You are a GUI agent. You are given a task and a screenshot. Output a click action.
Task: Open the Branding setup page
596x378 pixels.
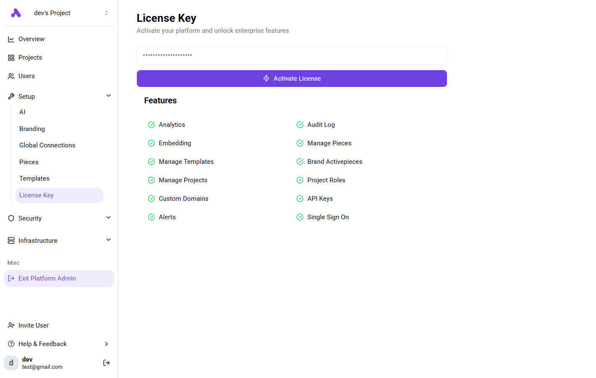31,129
